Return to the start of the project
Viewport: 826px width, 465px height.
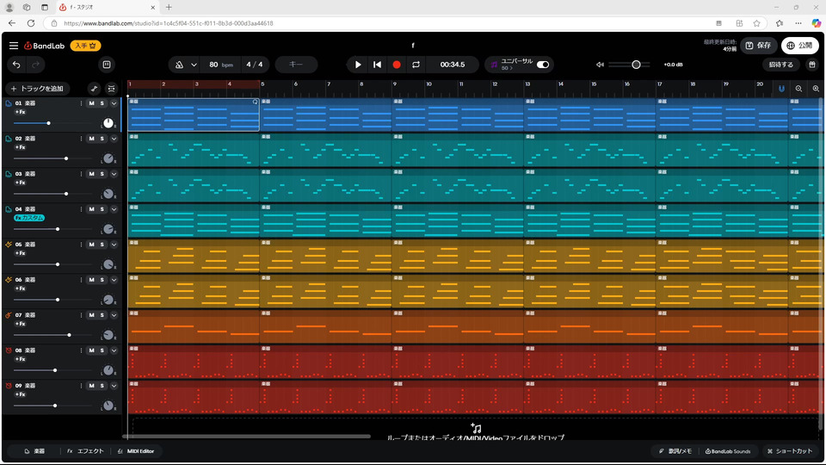click(x=377, y=65)
